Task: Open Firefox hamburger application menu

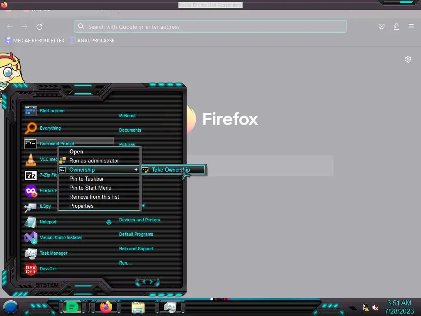Action: [411, 26]
